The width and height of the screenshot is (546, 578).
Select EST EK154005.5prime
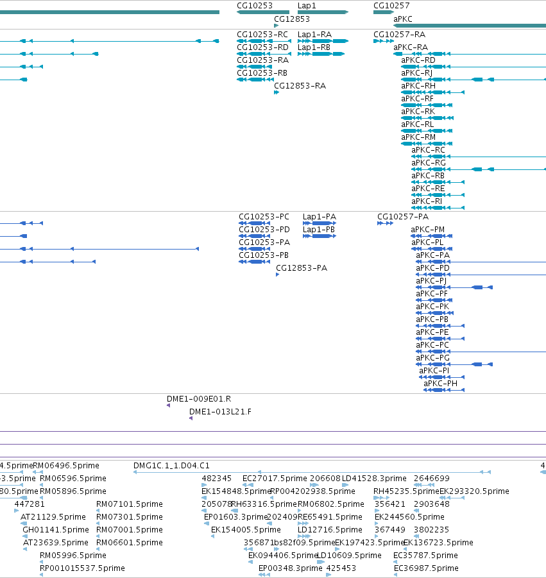click(x=246, y=530)
